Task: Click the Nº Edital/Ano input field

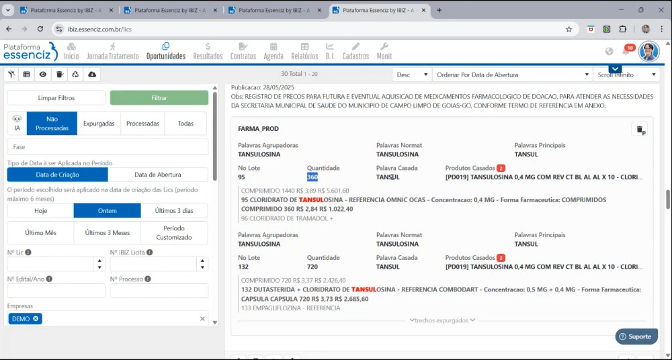Action: (x=56, y=291)
